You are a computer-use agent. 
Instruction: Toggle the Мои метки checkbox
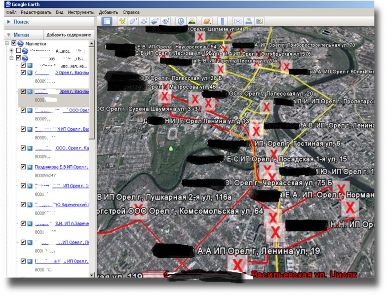pyautogui.click(x=14, y=43)
